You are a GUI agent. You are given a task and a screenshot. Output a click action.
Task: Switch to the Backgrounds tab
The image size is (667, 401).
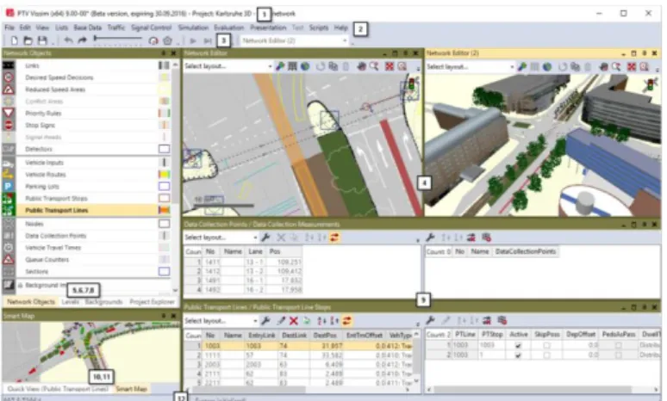(x=103, y=301)
